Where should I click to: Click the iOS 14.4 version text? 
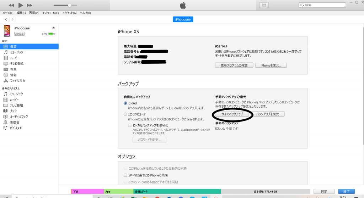pos(221,46)
